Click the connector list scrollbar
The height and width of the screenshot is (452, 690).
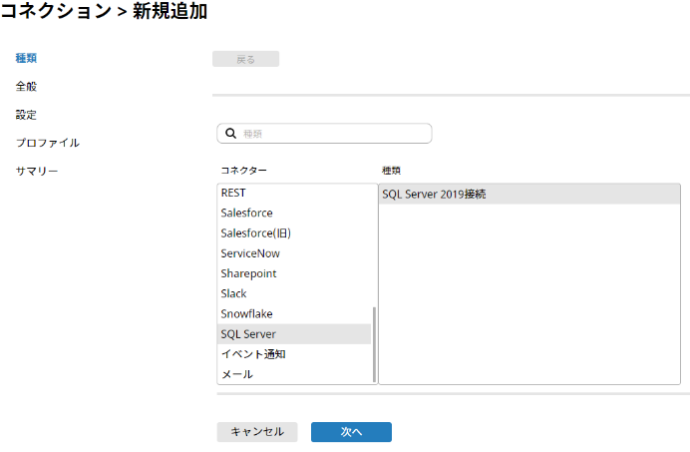click(x=374, y=344)
